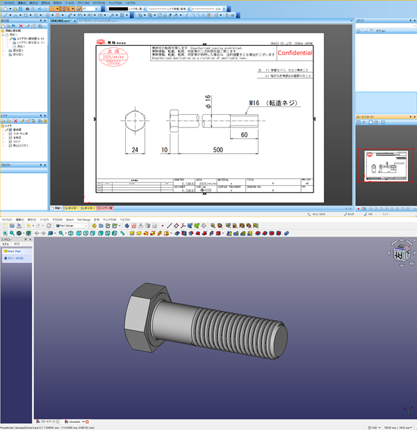
Task: Click the fillet icon in Part Design toolbar
Action: 258,233
